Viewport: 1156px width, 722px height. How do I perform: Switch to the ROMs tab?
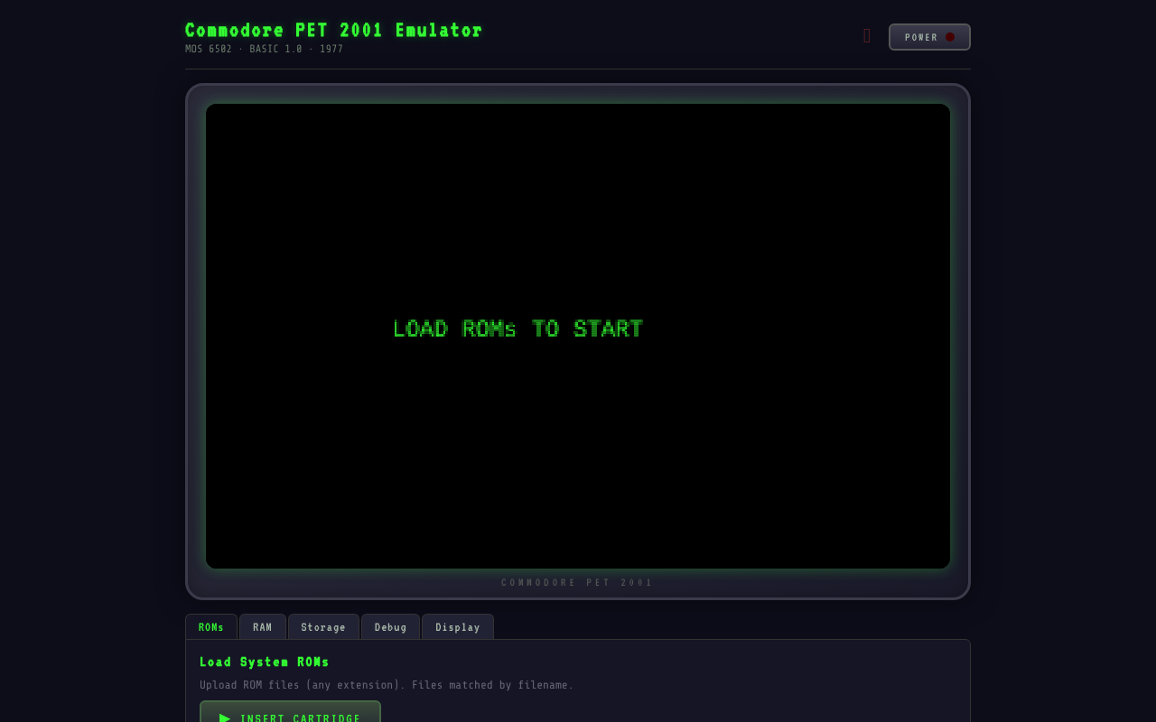tap(211, 627)
